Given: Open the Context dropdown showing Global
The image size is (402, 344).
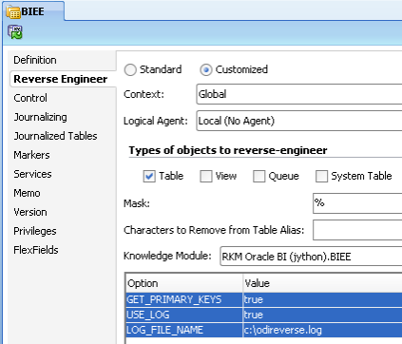Looking at the screenshot, I should [299, 94].
